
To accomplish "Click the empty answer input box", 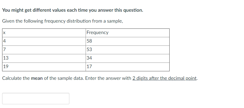I will click(x=36, y=98).
